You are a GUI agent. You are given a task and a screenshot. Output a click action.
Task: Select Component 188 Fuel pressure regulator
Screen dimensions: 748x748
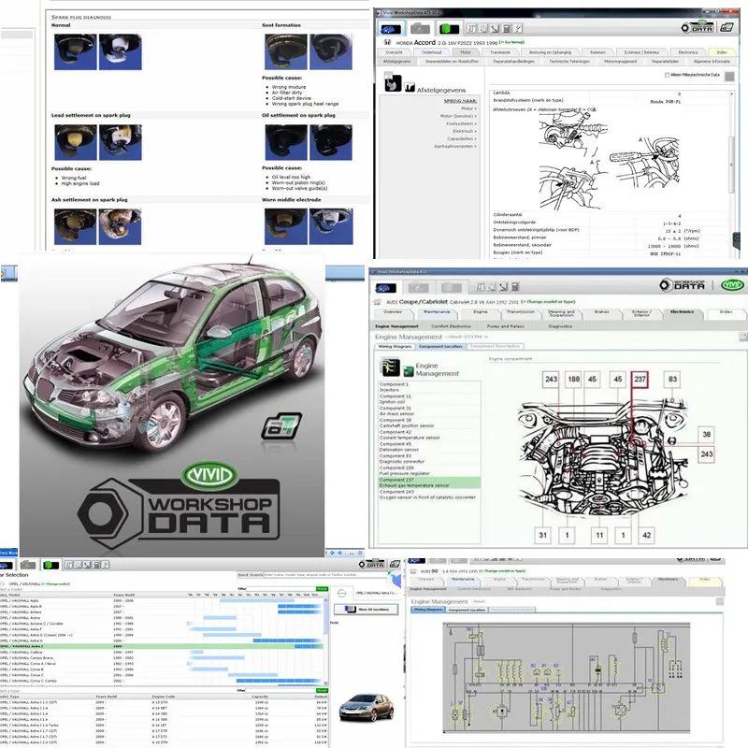(x=429, y=471)
